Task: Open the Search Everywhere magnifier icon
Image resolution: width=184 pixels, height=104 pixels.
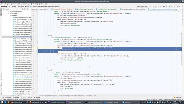Action: 183,6
